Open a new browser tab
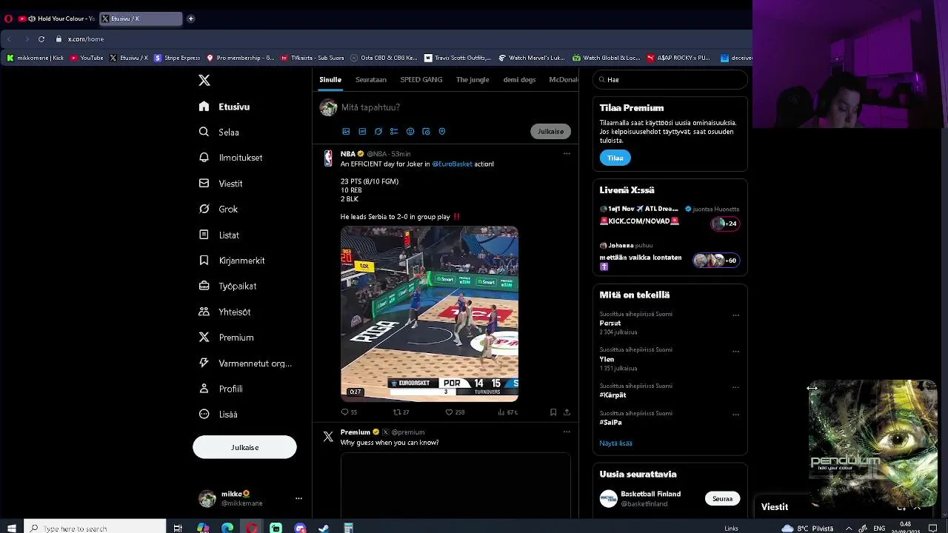948x533 pixels. pyautogui.click(x=190, y=19)
